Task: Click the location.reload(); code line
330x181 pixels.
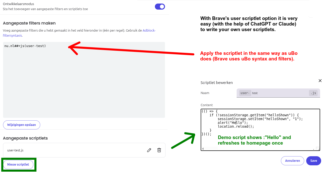Action: (x=236, y=126)
